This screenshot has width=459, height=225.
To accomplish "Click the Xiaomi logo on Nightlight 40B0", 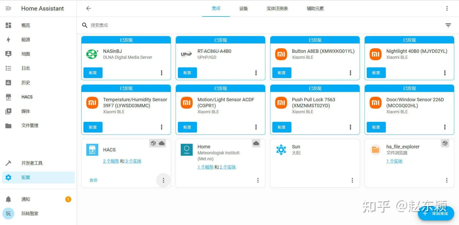I will click(375, 54).
